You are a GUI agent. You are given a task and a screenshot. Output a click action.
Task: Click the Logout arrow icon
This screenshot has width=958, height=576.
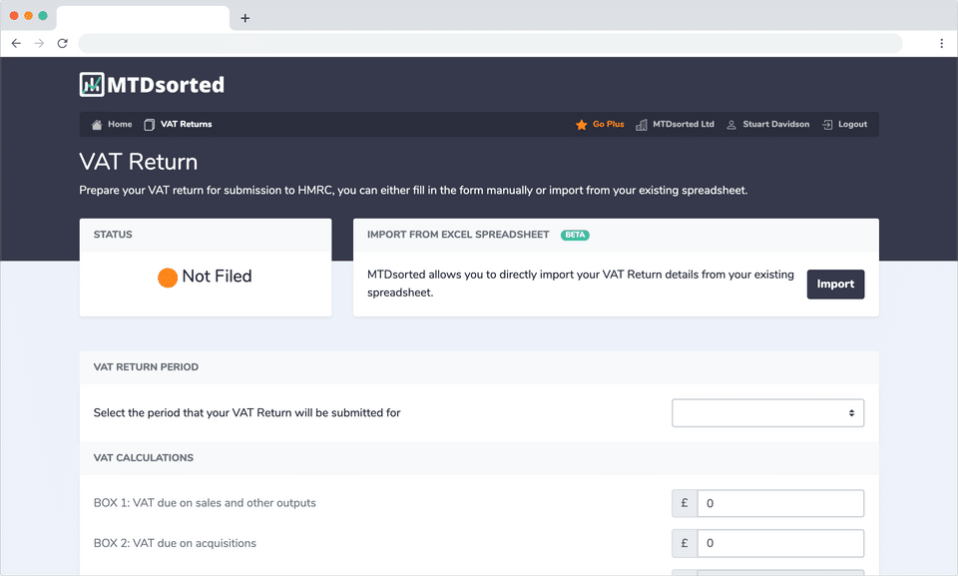coord(827,125)
